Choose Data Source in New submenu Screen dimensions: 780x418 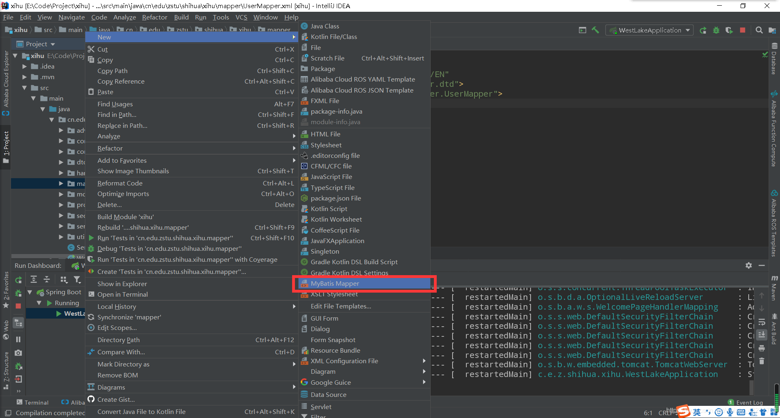pos(364,394)
